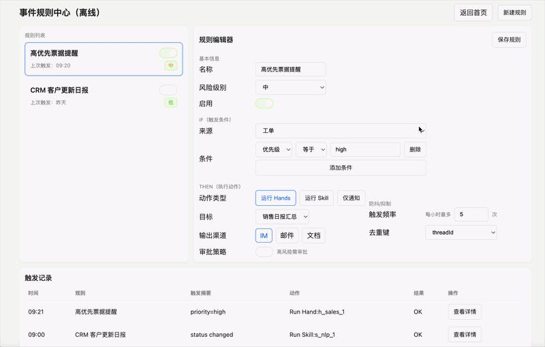The width and height of the screenshot is (545, 347).
Task: Click the 结果 column header
Action: point(418,293)
